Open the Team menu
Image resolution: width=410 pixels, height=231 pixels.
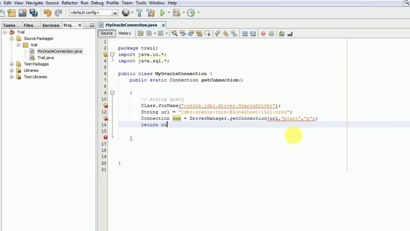pyautogui.click(x=127, y=3)
